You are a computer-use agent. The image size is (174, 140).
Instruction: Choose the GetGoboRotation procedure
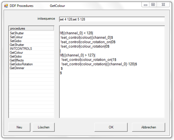click(21, 64)
